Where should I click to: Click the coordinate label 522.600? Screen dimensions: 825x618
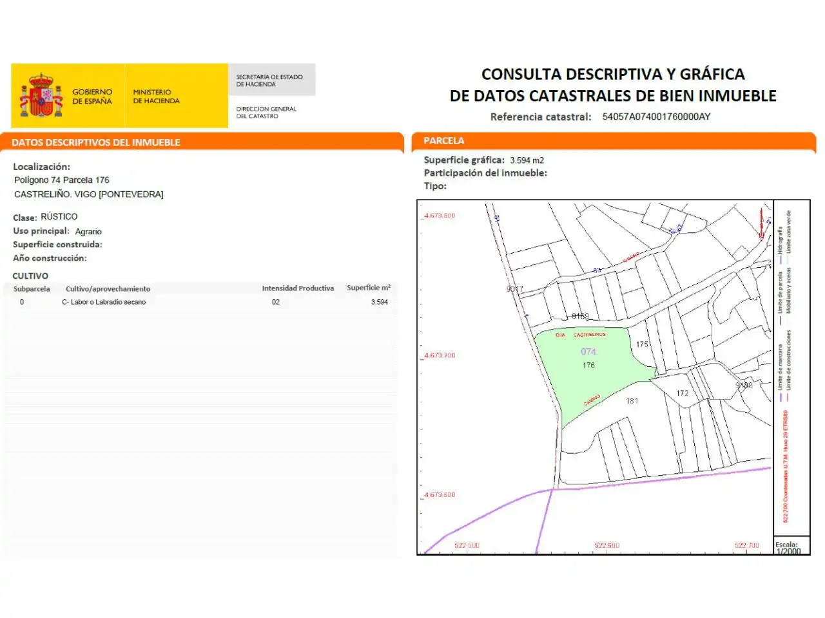[x=607, y=545]
